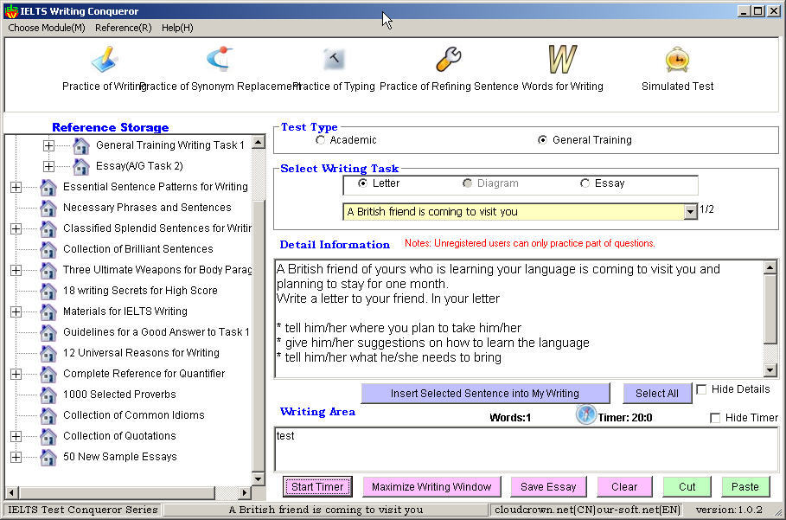Click the house icon for 50 New Sample Essays
This screenshot has width=786, height=520.
[x=48, y=457]
